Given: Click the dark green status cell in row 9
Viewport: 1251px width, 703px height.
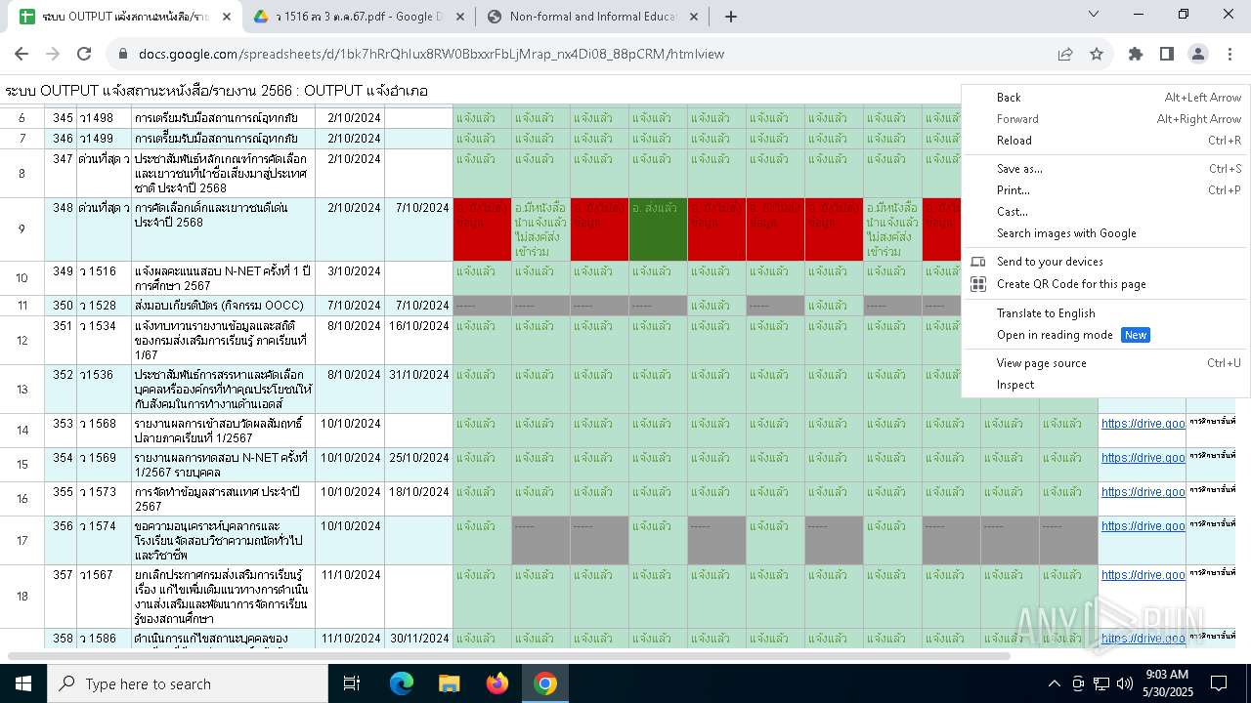Looking at the screenshot, I should 658,229.
